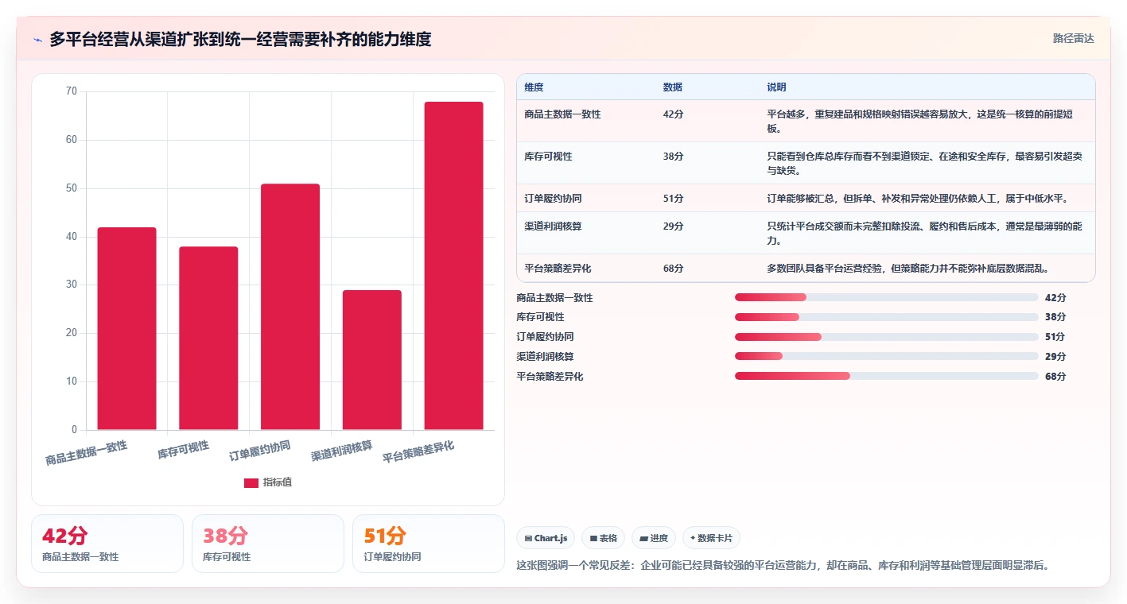Click the page title 多平台经营从渠道扩张
This screenshot has height=604, width=1127.
(x=240, y=39)
